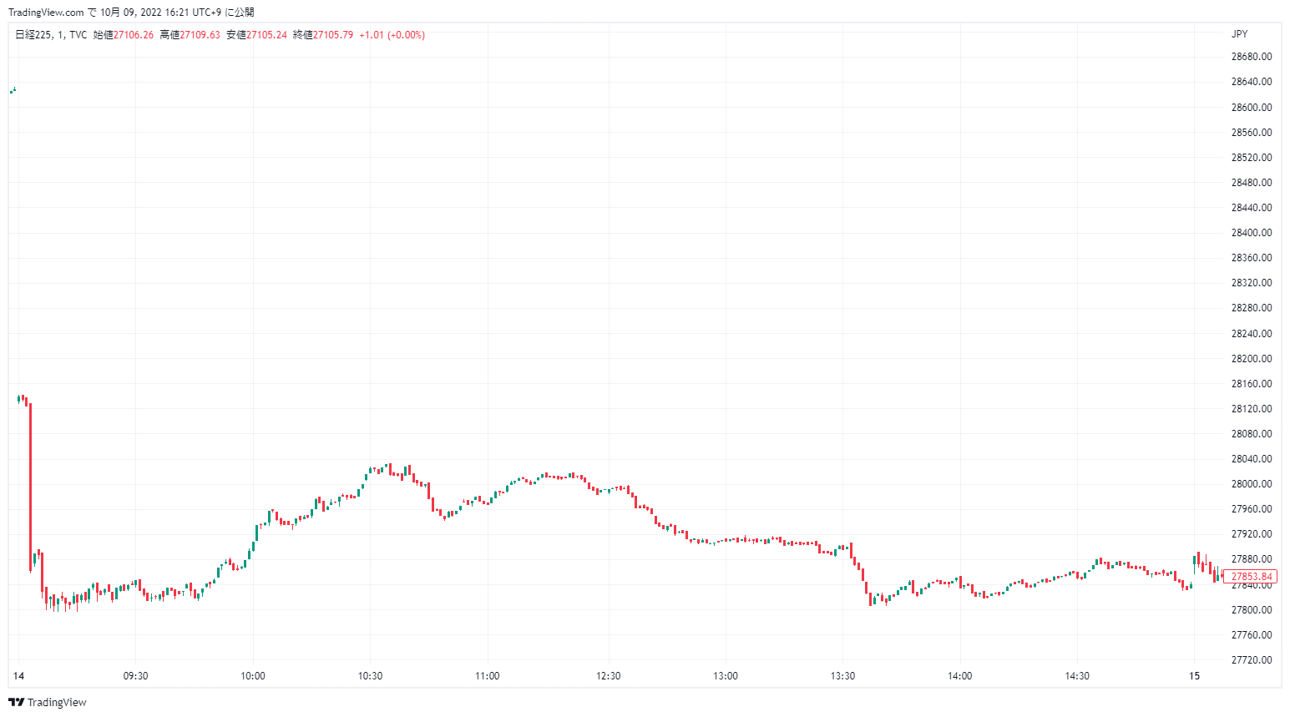Viewport: 1290px width, 717px height.
Task: Click the 12:30 marker on the time axis
Action: tap(609, 676)
